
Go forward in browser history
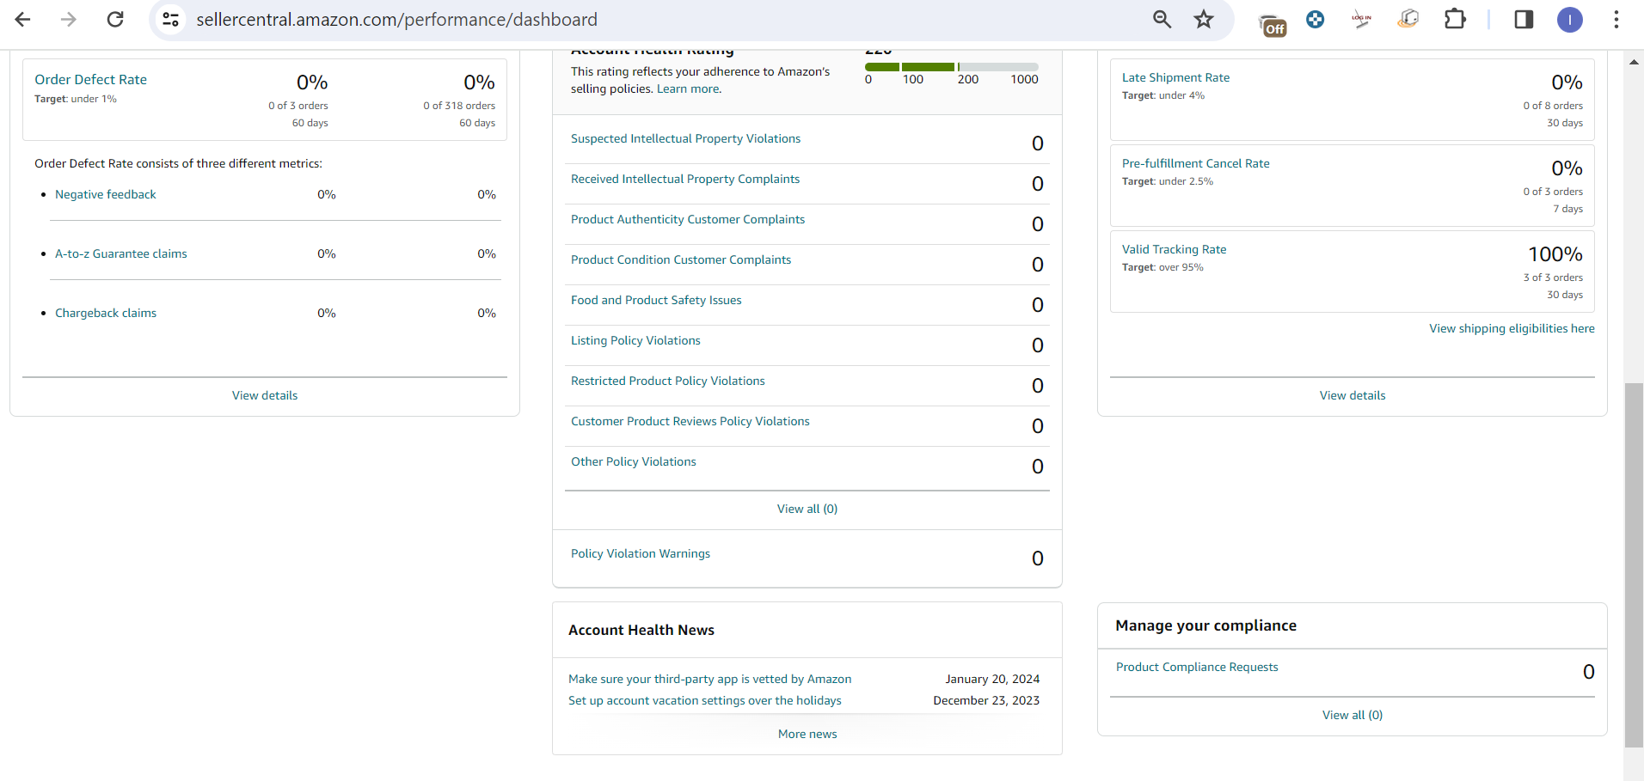[x=69, y=19]
